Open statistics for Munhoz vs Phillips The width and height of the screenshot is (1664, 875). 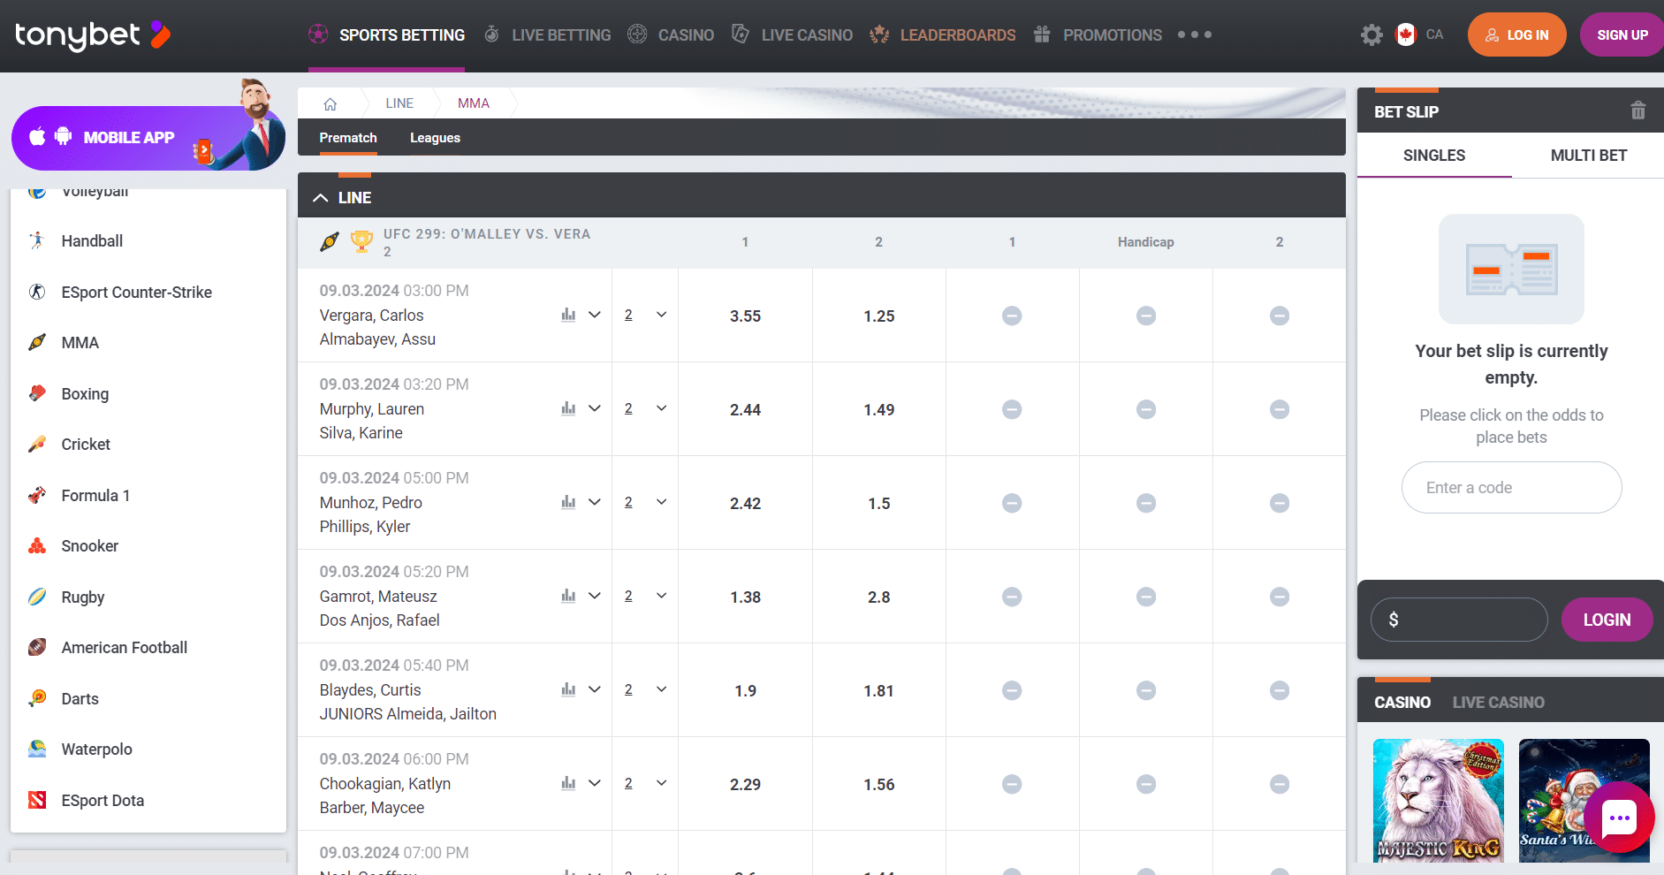568,502
